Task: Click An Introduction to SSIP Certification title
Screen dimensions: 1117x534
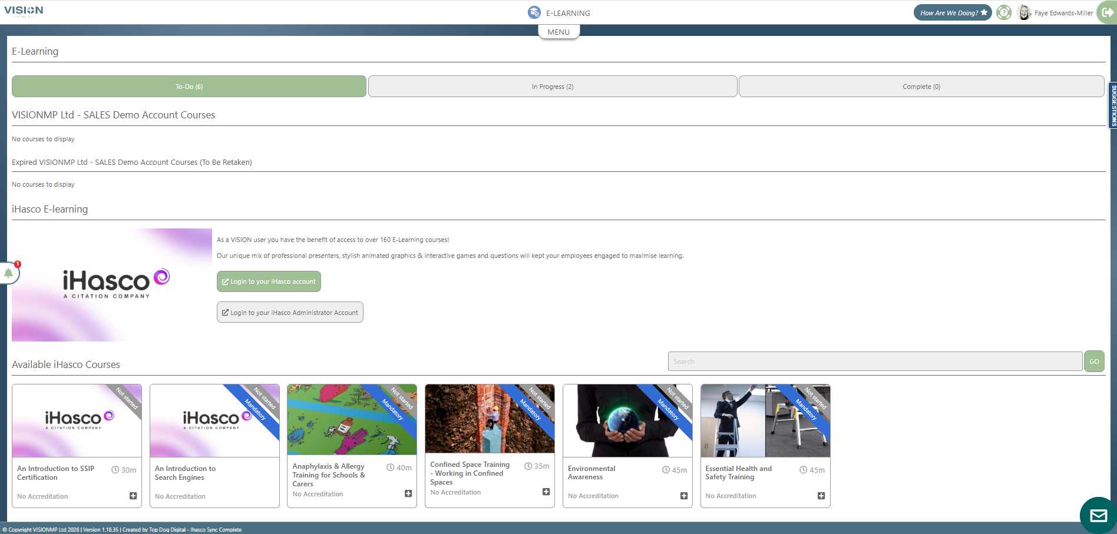Action: pos(55,473)
